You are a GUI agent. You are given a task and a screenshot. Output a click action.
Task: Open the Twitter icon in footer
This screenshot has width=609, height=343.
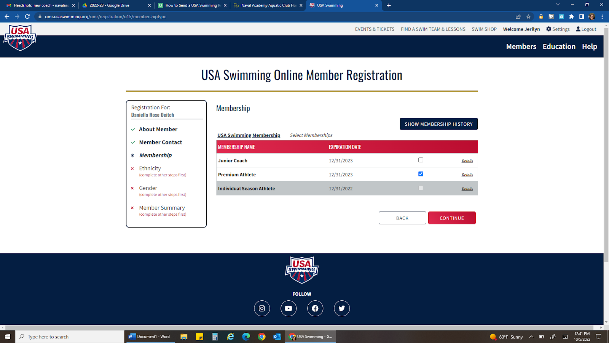342,308
